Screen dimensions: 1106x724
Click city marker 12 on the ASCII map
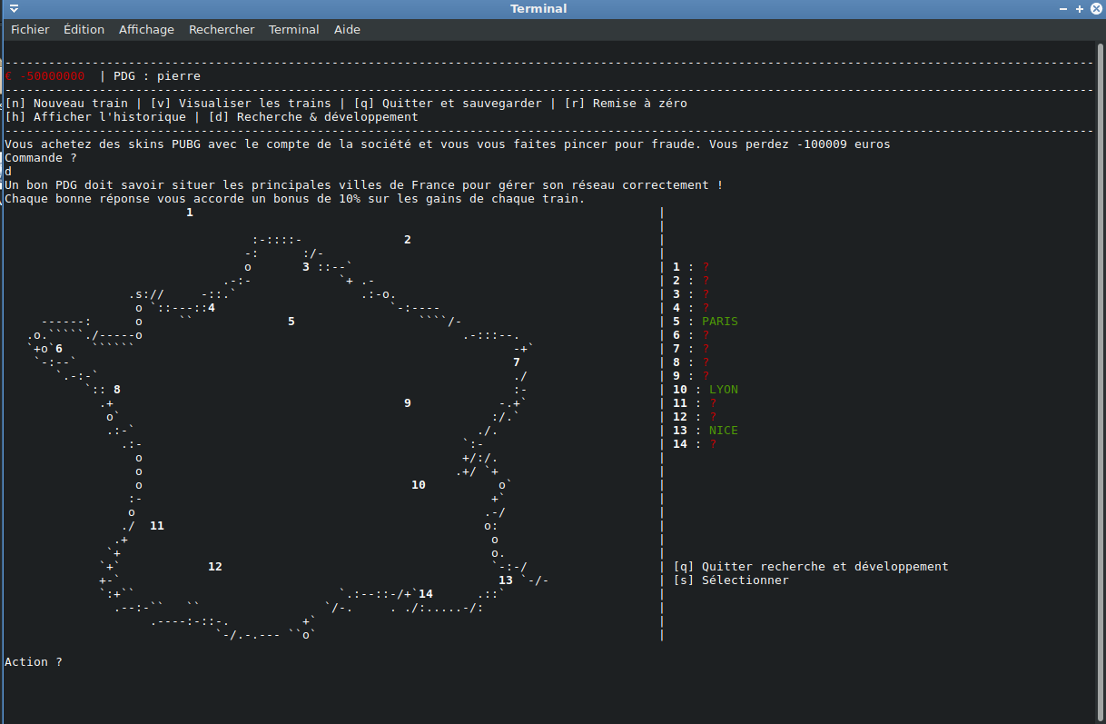coord(215,567)
